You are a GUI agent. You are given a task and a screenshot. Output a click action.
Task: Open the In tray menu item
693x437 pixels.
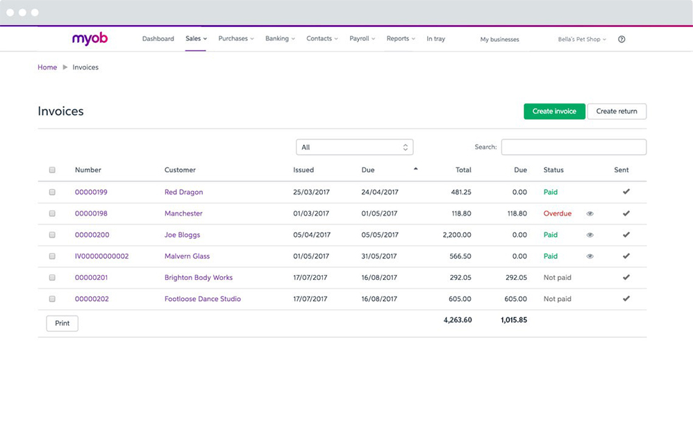pos(435,39)
